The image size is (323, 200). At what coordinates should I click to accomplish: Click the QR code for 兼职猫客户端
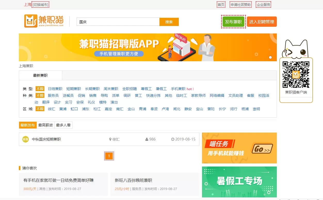tap(296, 75)
